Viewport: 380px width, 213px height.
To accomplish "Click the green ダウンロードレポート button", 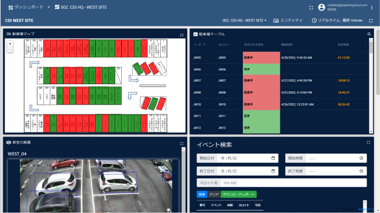I will [238, 194].
